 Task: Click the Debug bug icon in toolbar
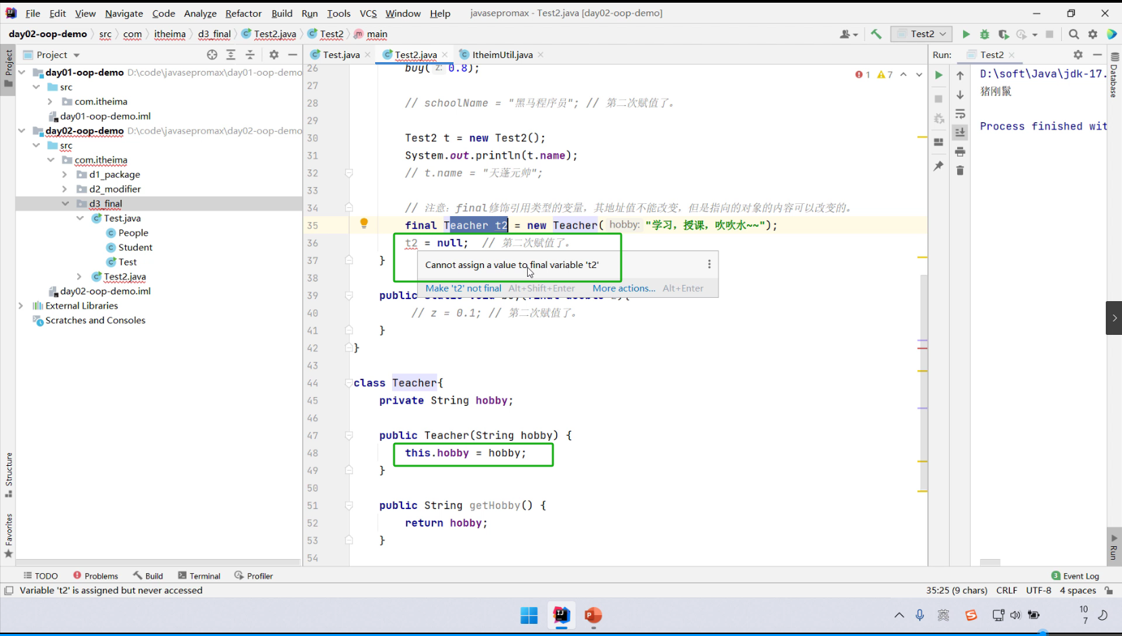[985, 34]
